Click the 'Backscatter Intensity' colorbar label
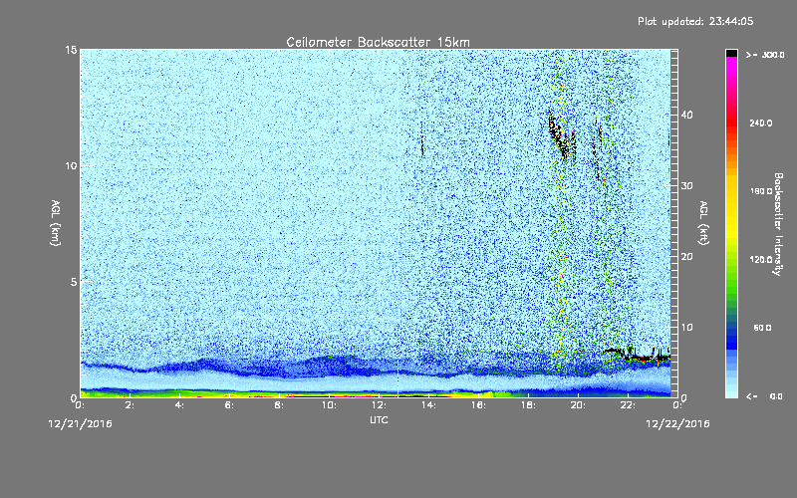The width and height of the screenshot is (797, 498). 778,224
